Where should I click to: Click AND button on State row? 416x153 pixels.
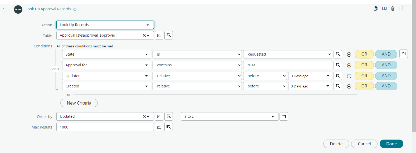(x=386, y=54)
